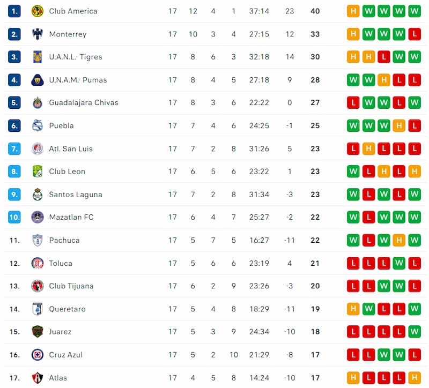Click the Cruz Azul crest icon
This screenshot has width=429, height=388.
point(37,355)
